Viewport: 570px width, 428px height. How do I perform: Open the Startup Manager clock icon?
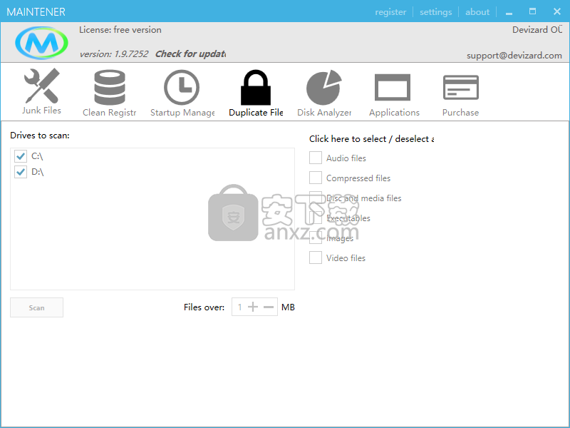(182, 87)
